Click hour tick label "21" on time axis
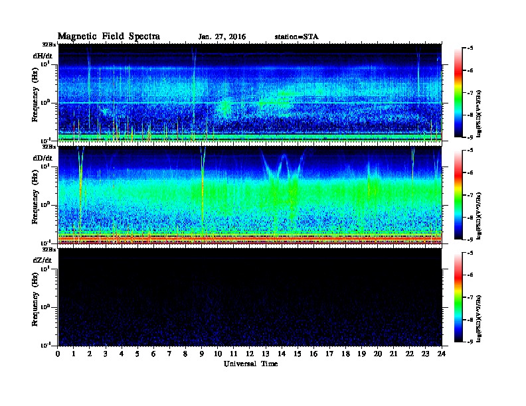 393,354
